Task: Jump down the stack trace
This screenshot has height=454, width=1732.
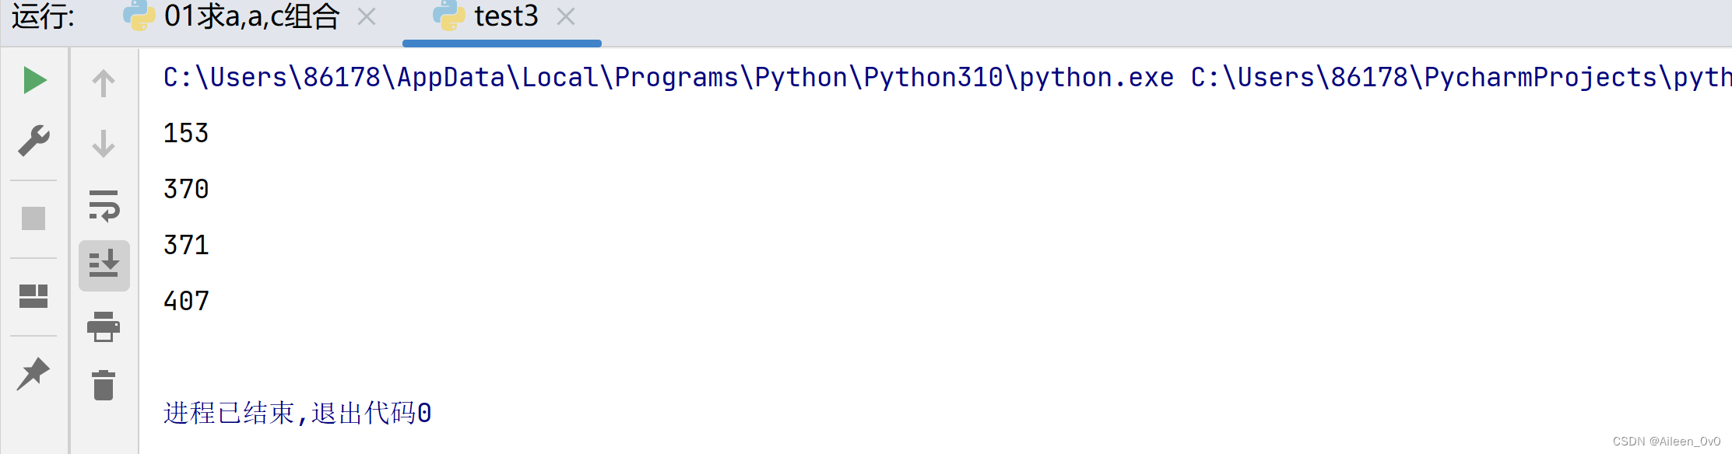Action: coord(104,143)
